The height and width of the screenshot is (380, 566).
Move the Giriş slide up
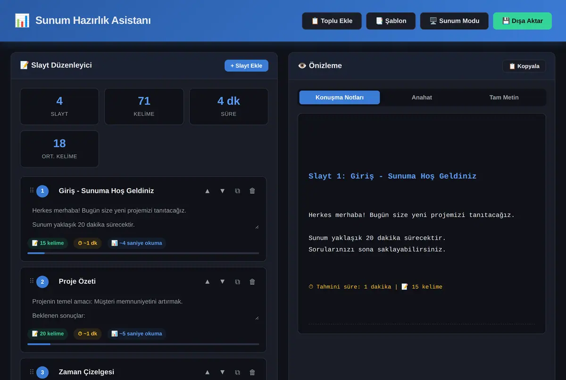207,191
